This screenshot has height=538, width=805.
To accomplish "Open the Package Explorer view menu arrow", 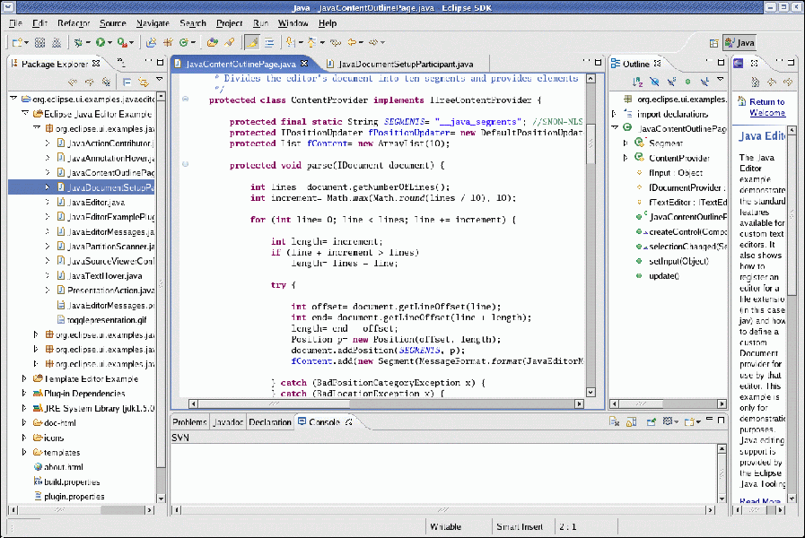I will pyautogui.click(x=160, y=80).
